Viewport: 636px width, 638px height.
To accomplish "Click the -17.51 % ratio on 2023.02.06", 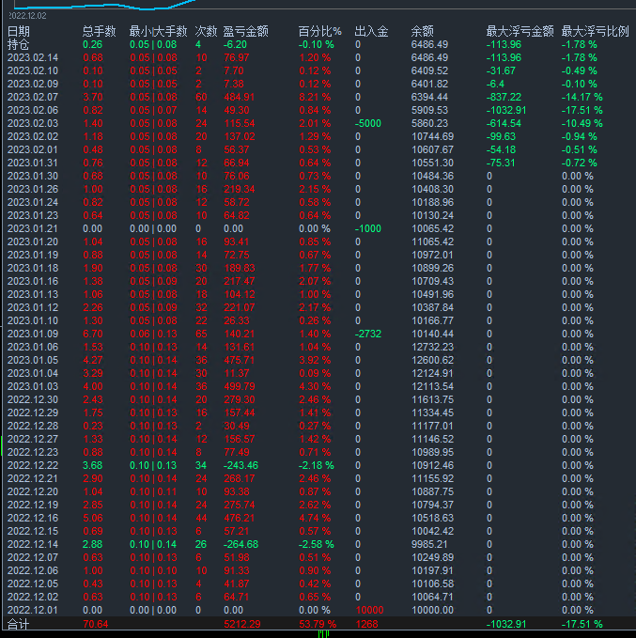I will coord(582,110).
